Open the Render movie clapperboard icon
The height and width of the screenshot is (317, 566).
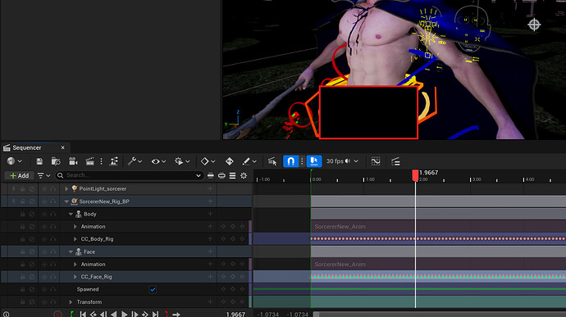pos(89,161)
